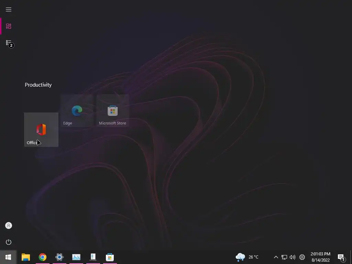Open the All apps list icon
This screenshot has height=264, width=352.
point(9,43)
